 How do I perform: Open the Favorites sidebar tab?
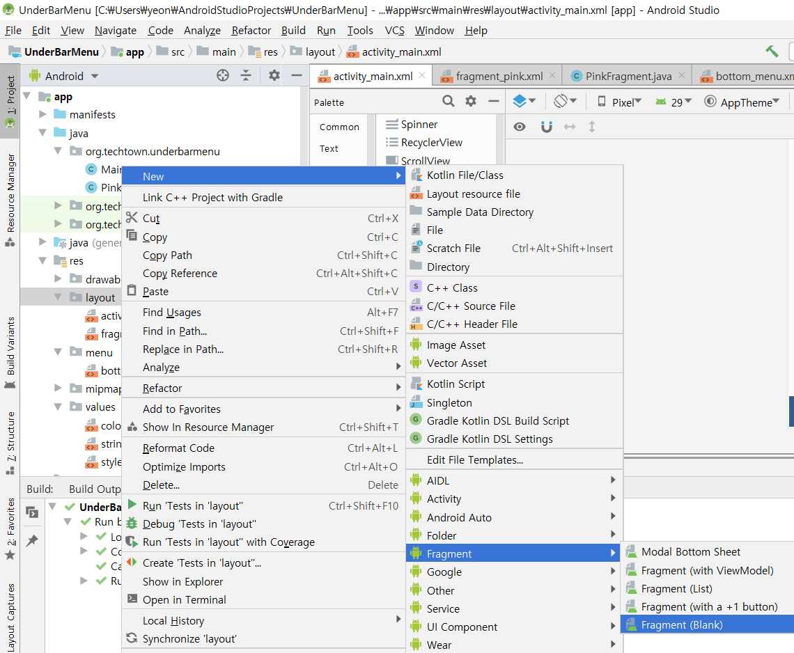10,529
